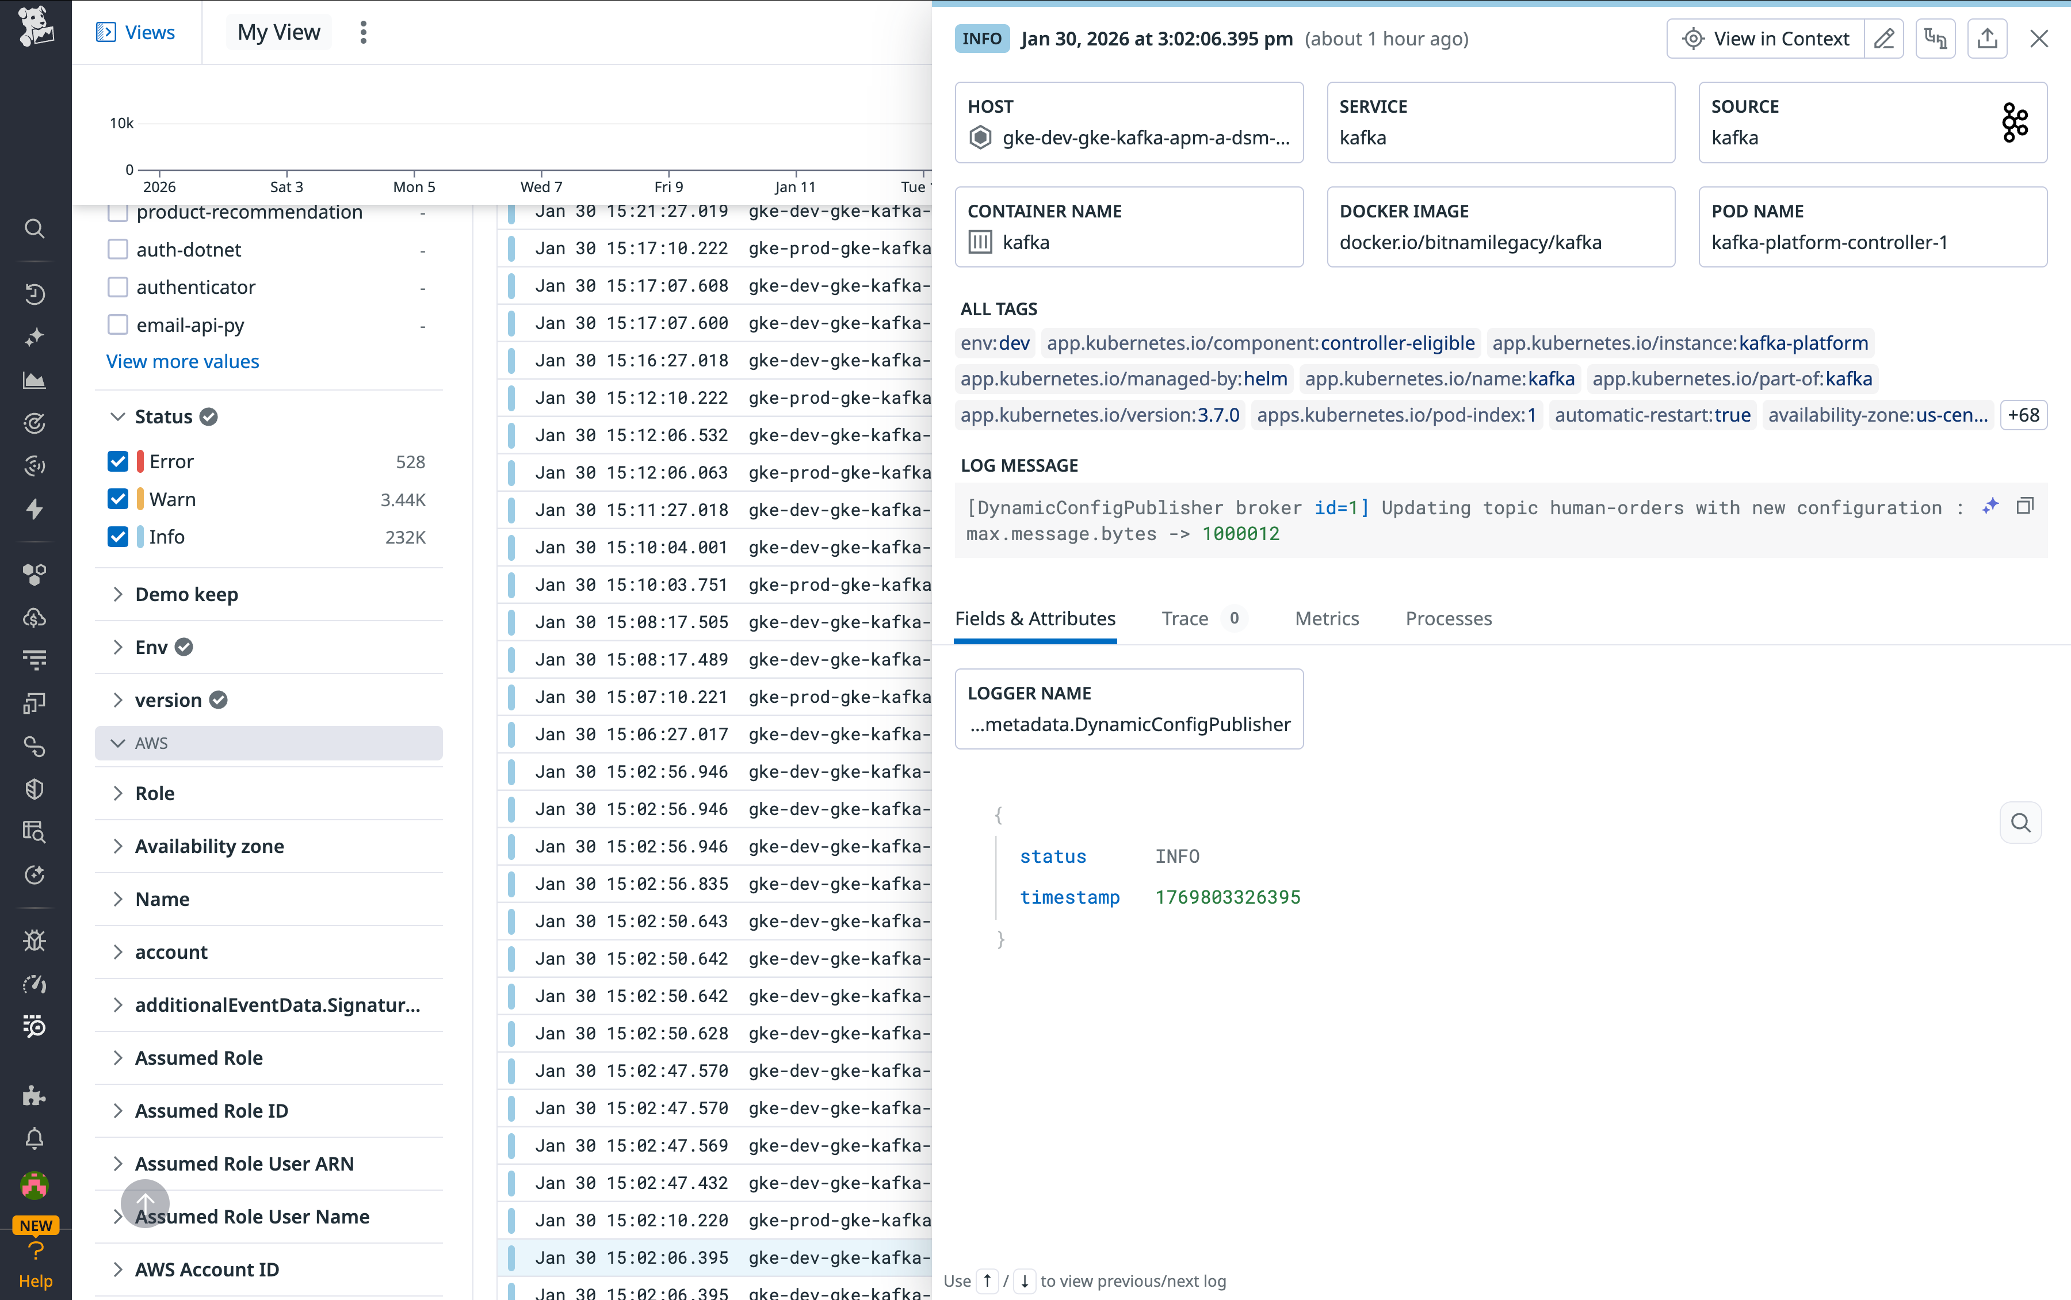The image size is (2071, 1300).
Task: Enable the auth-dotnet service checkbox
Action: (x=118, y=249)
